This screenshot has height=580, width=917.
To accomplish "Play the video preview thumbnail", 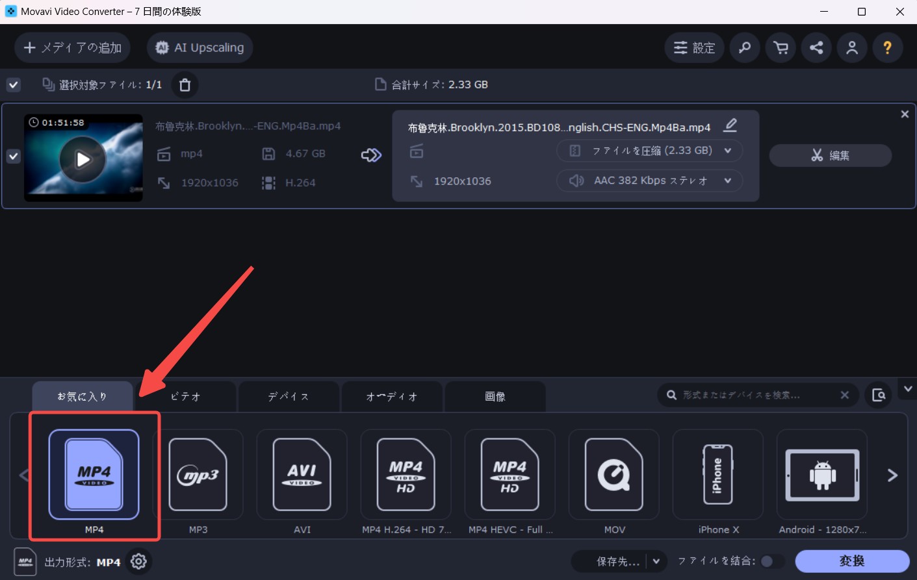I will tap(83, 159).
